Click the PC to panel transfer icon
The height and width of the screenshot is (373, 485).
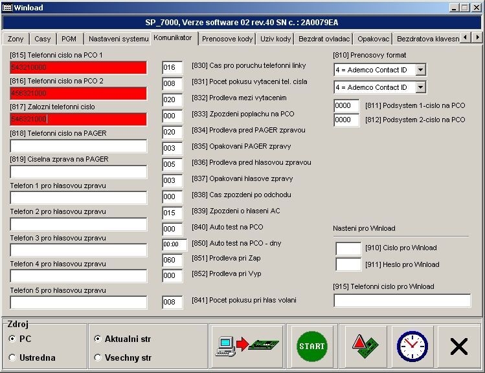click(247, 346)
